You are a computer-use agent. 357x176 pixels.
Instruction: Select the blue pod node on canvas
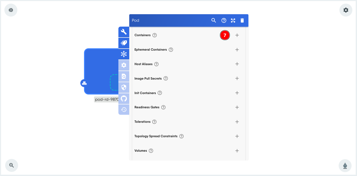click(x=100, y=67)
